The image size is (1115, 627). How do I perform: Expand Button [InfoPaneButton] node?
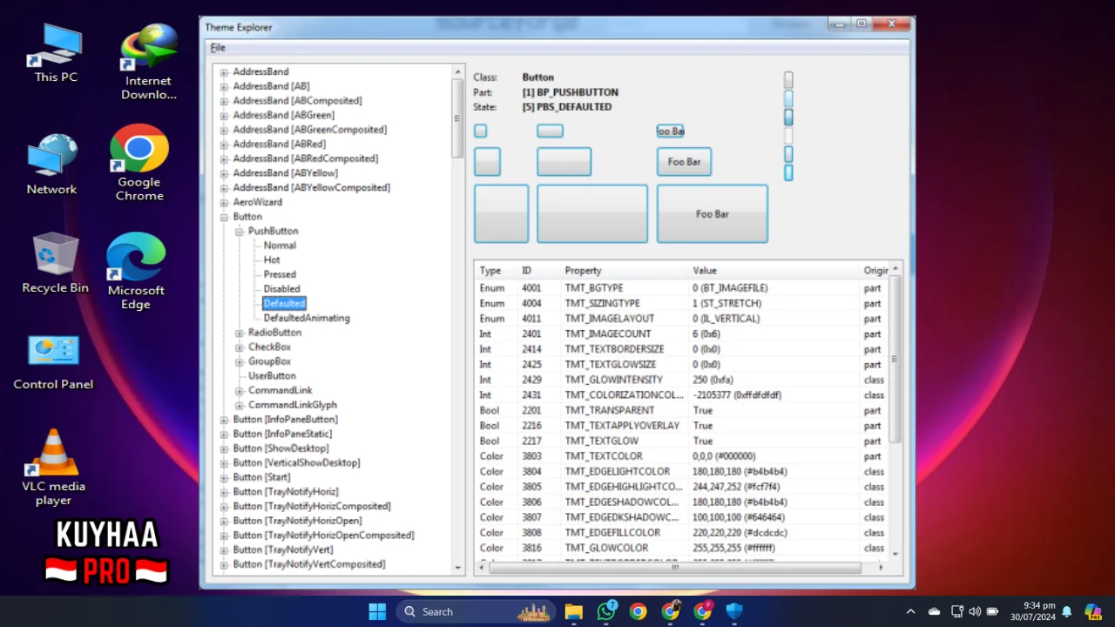[x=224, y=420]
